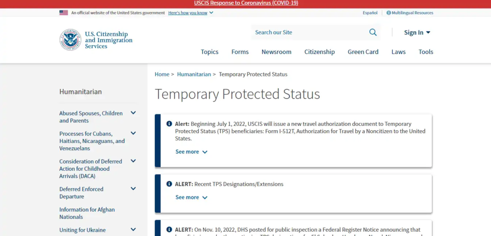Click the Humanitarian sidebar heading
Screen dimensions: 491x236
pos(81,92)
